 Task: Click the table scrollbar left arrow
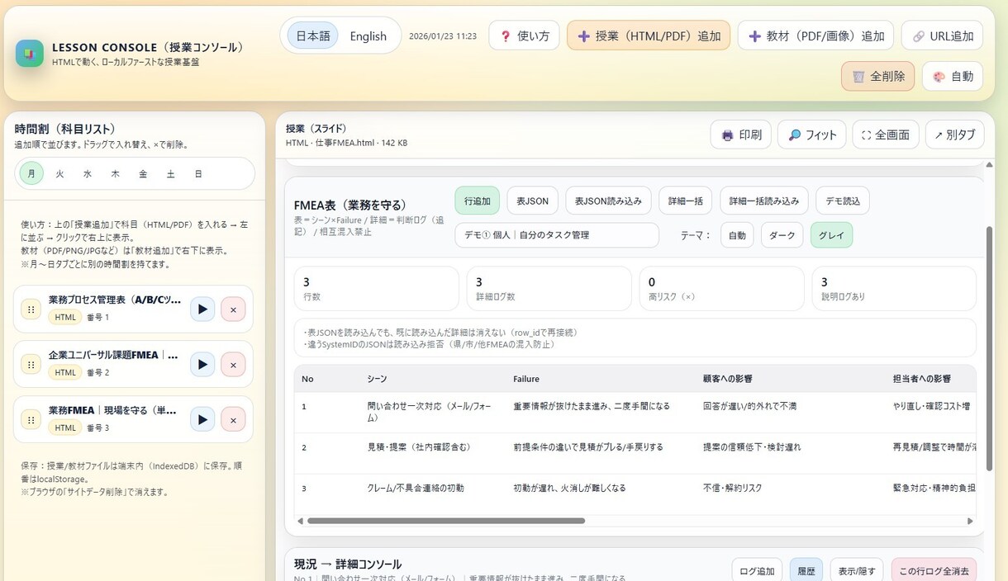point(300,521)
